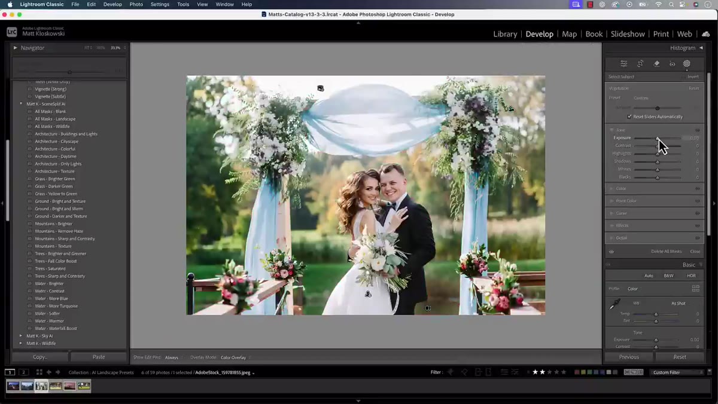
Task: Click the Copy button
Action: coord(40,357)
